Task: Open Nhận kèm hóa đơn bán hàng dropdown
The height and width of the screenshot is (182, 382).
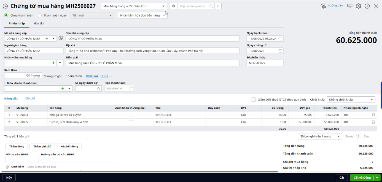Action: click(x=142, y=15)
